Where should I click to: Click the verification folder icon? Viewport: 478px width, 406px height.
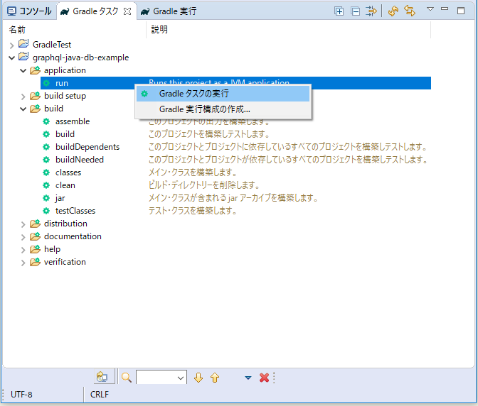(35, 261)
